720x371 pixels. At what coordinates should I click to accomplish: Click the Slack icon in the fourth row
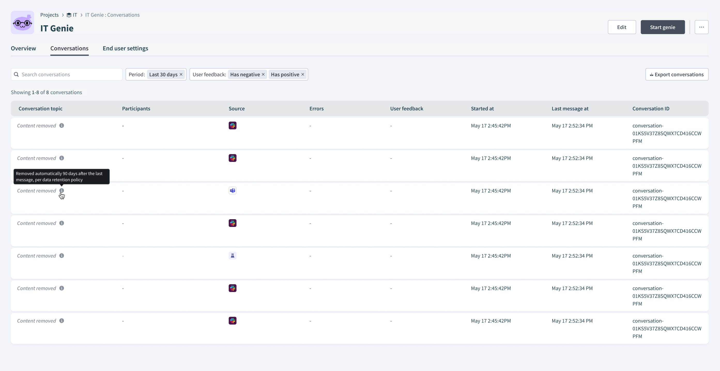(x=233, y=223)
